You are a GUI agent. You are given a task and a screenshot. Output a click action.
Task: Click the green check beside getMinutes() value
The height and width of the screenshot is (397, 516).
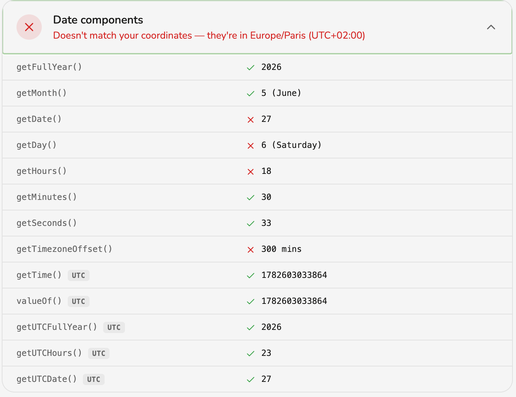pos(251,197)
